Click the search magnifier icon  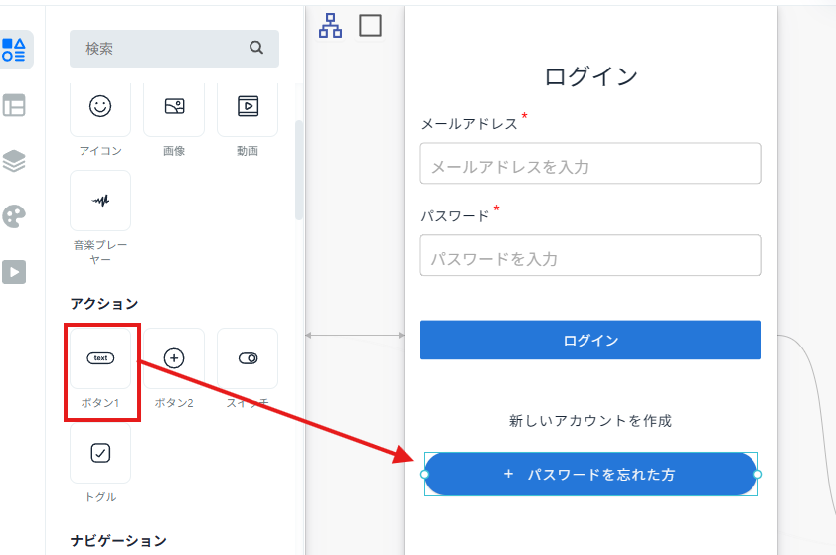click(256, 48)
